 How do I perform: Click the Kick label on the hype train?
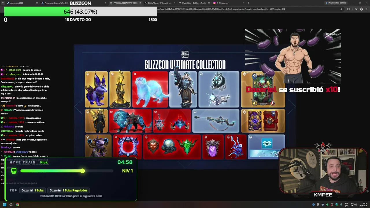point(44,162)
